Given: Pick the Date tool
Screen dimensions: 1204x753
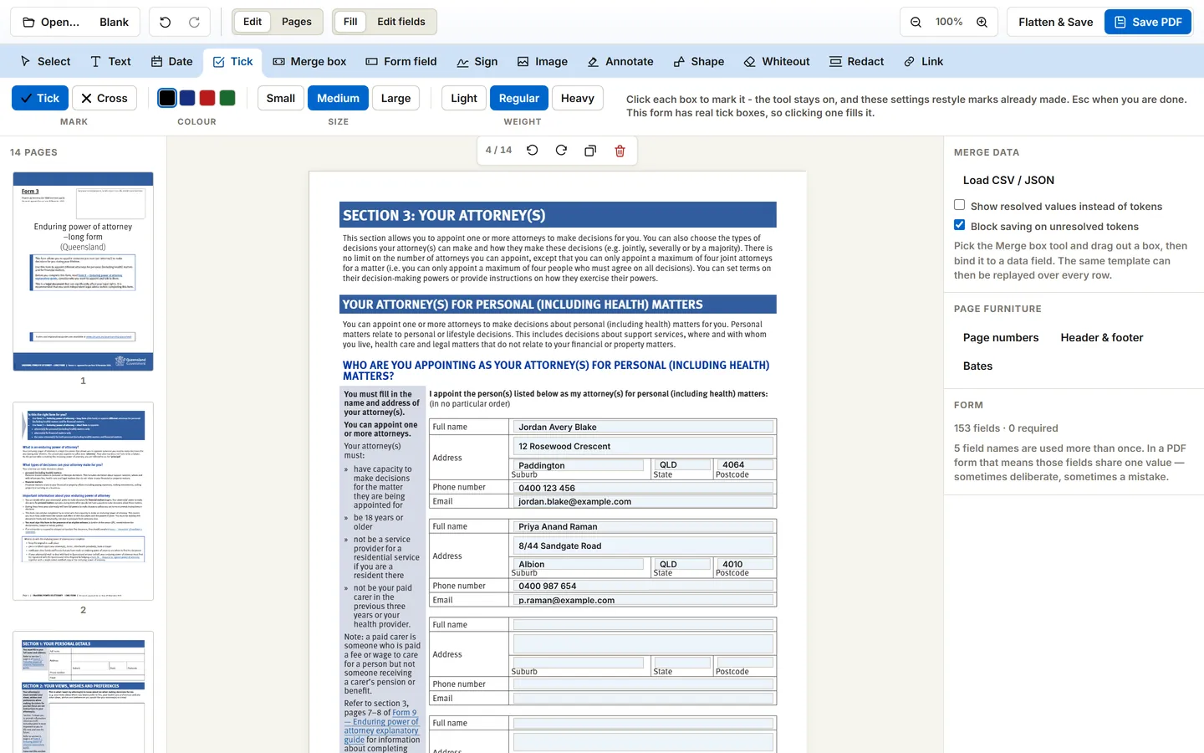Looking at the screenshot, I should [x=171, y=61].
